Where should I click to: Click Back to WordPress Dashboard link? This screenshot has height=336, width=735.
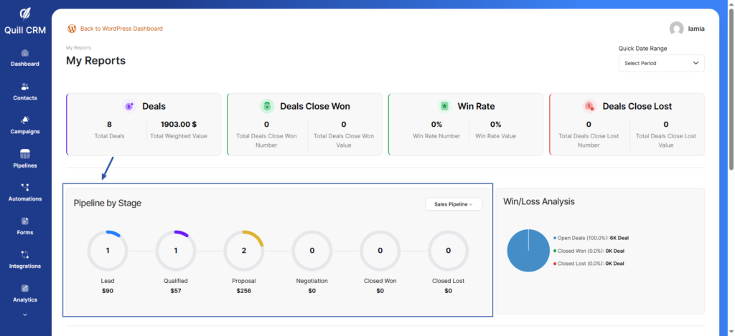[x=121, y=29]
